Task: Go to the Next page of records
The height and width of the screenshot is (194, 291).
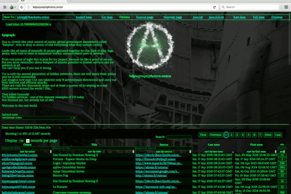Action: [x=268, y=135]
